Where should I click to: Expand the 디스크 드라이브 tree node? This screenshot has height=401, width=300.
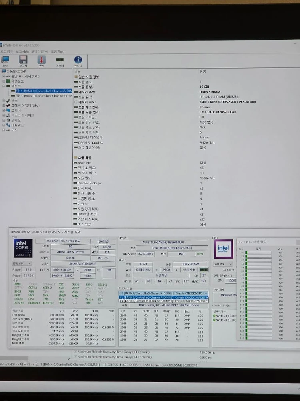[4, 115]
